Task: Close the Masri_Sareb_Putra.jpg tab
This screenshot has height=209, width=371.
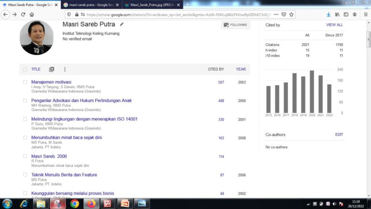Action: pos(178,5)
